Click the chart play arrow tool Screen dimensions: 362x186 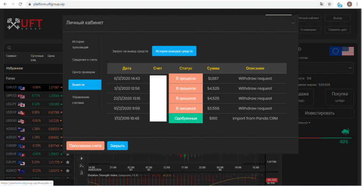click(81, 158)
